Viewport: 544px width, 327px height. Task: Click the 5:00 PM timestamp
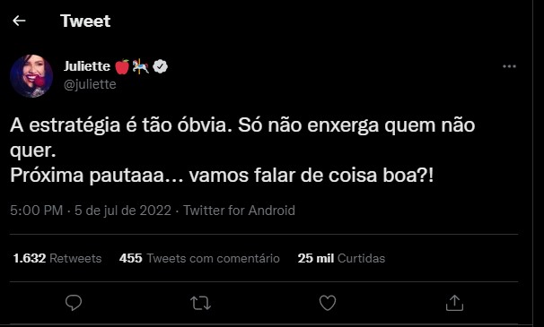37,211
